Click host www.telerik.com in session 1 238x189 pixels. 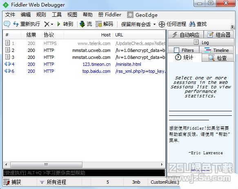pyautogui.click(x=94, y=43)
